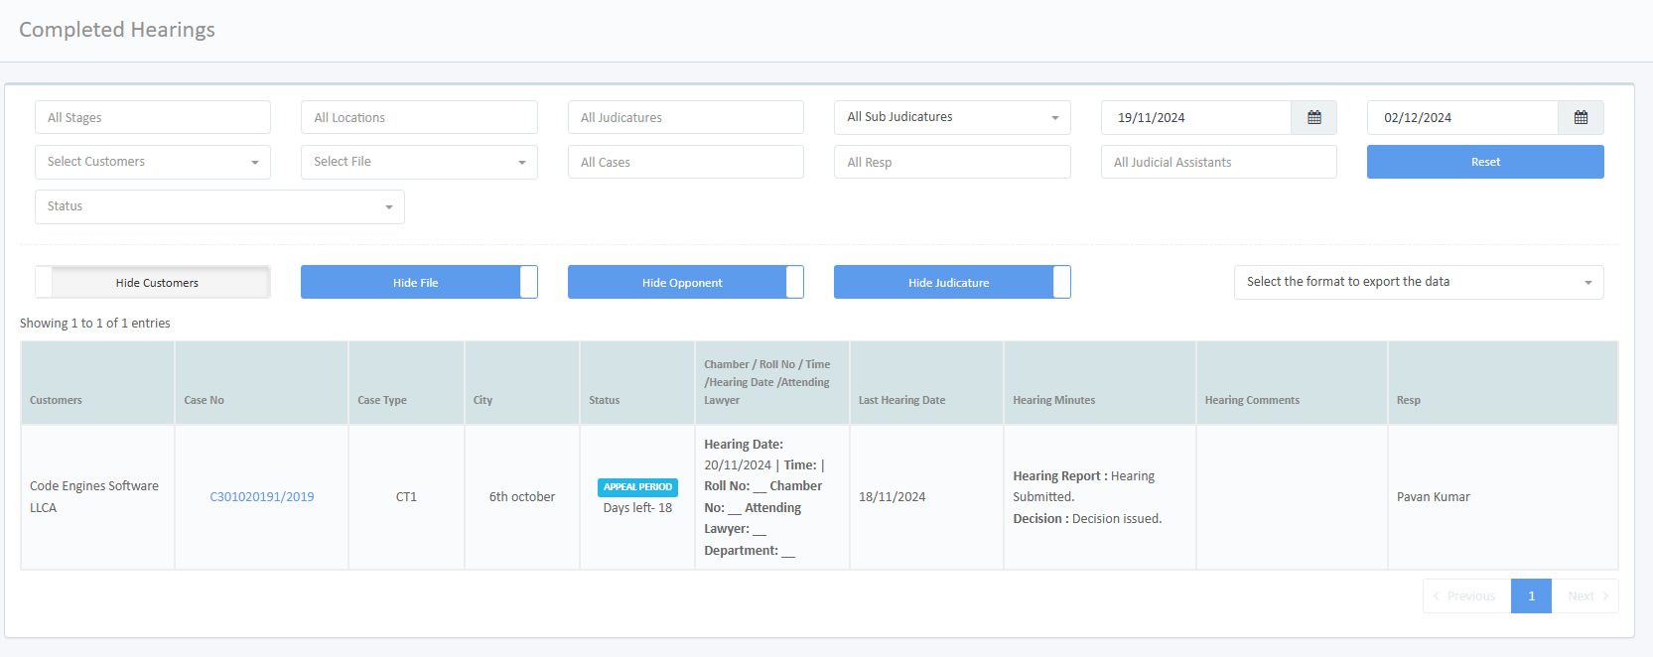Expand the Select Customers dropdown
The image size is (1653, 657).
pyautogui.click(x=153, y=162)
